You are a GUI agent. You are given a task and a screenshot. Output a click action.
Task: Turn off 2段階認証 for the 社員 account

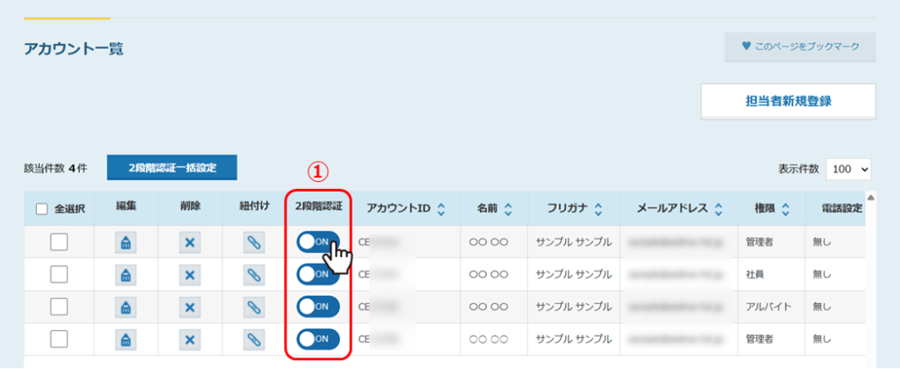click(317, 275)
